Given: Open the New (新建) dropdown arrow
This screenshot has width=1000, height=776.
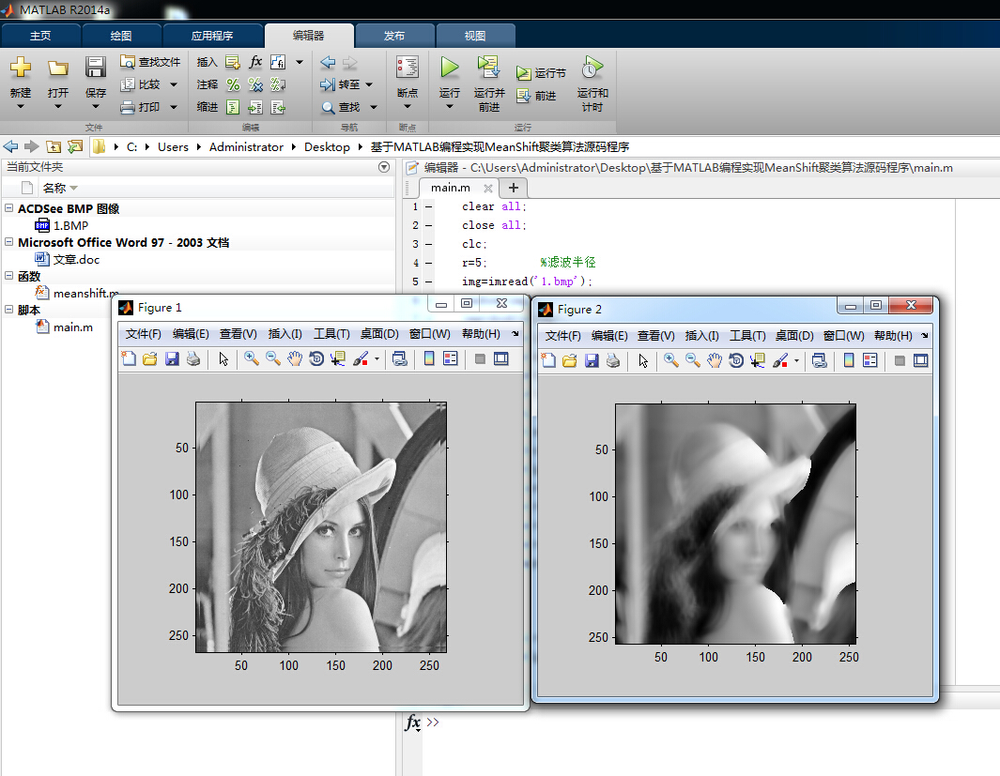Looking at the screenshot, I should coord(21,106).
